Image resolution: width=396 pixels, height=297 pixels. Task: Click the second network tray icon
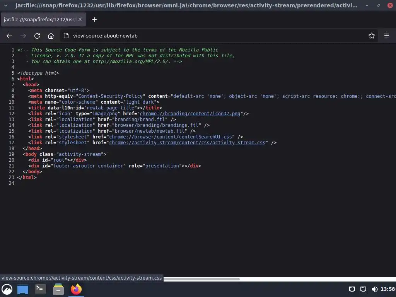[x=363, y=289]
